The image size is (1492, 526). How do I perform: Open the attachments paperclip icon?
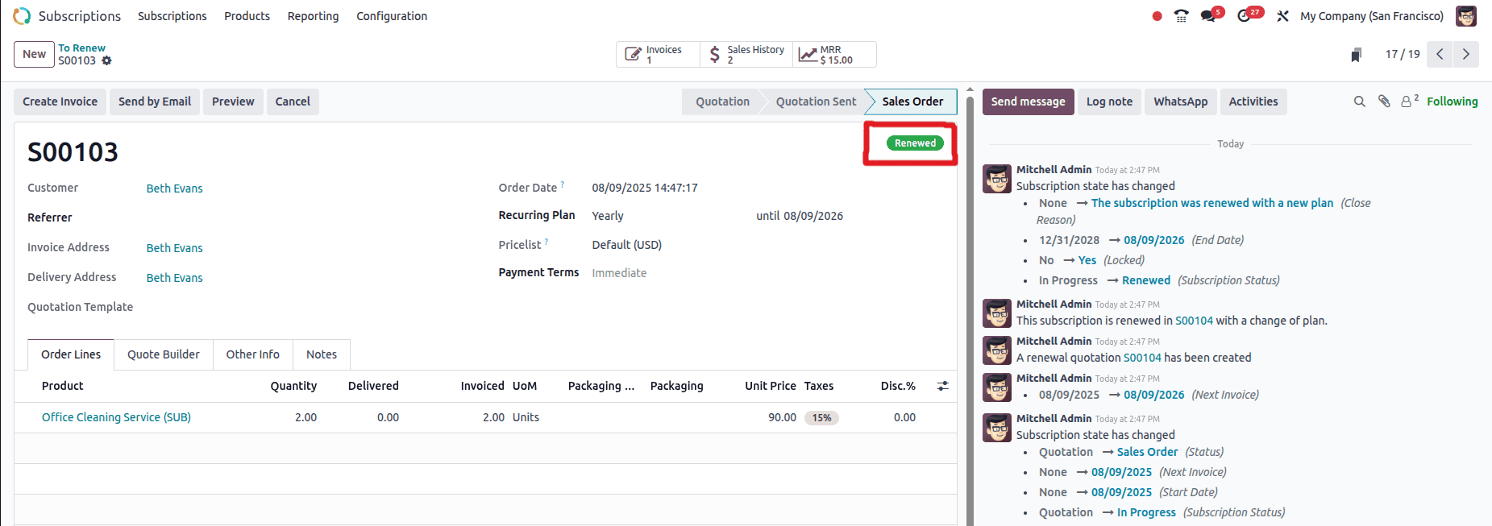(1384, 101)
